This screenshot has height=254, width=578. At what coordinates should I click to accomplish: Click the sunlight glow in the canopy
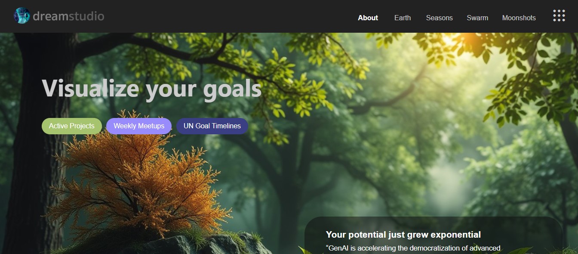point(467,41)
